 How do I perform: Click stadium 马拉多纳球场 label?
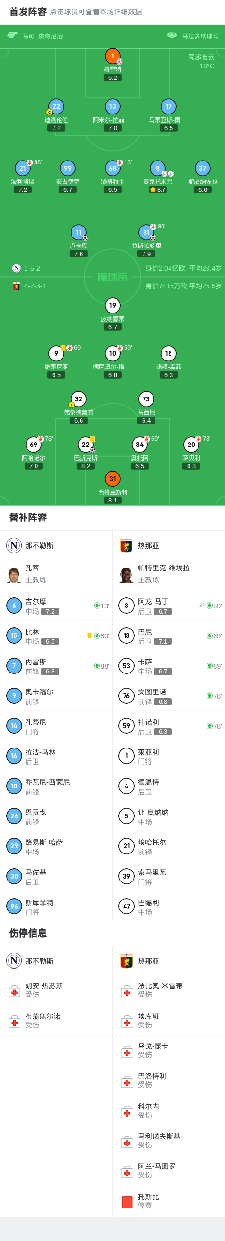[x=200, y=36]
